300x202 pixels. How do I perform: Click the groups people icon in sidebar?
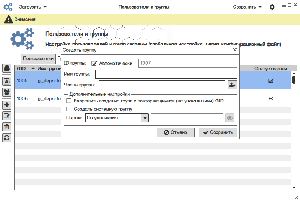click(7, 92)
